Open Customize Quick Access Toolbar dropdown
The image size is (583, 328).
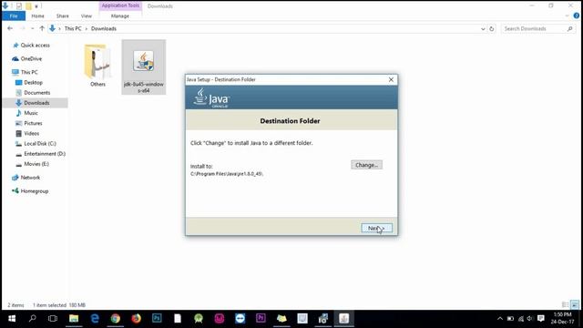36,6
